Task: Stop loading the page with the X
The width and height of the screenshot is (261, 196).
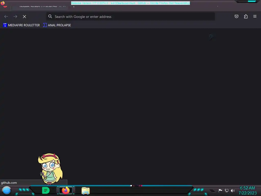Action: click(24, 17)
